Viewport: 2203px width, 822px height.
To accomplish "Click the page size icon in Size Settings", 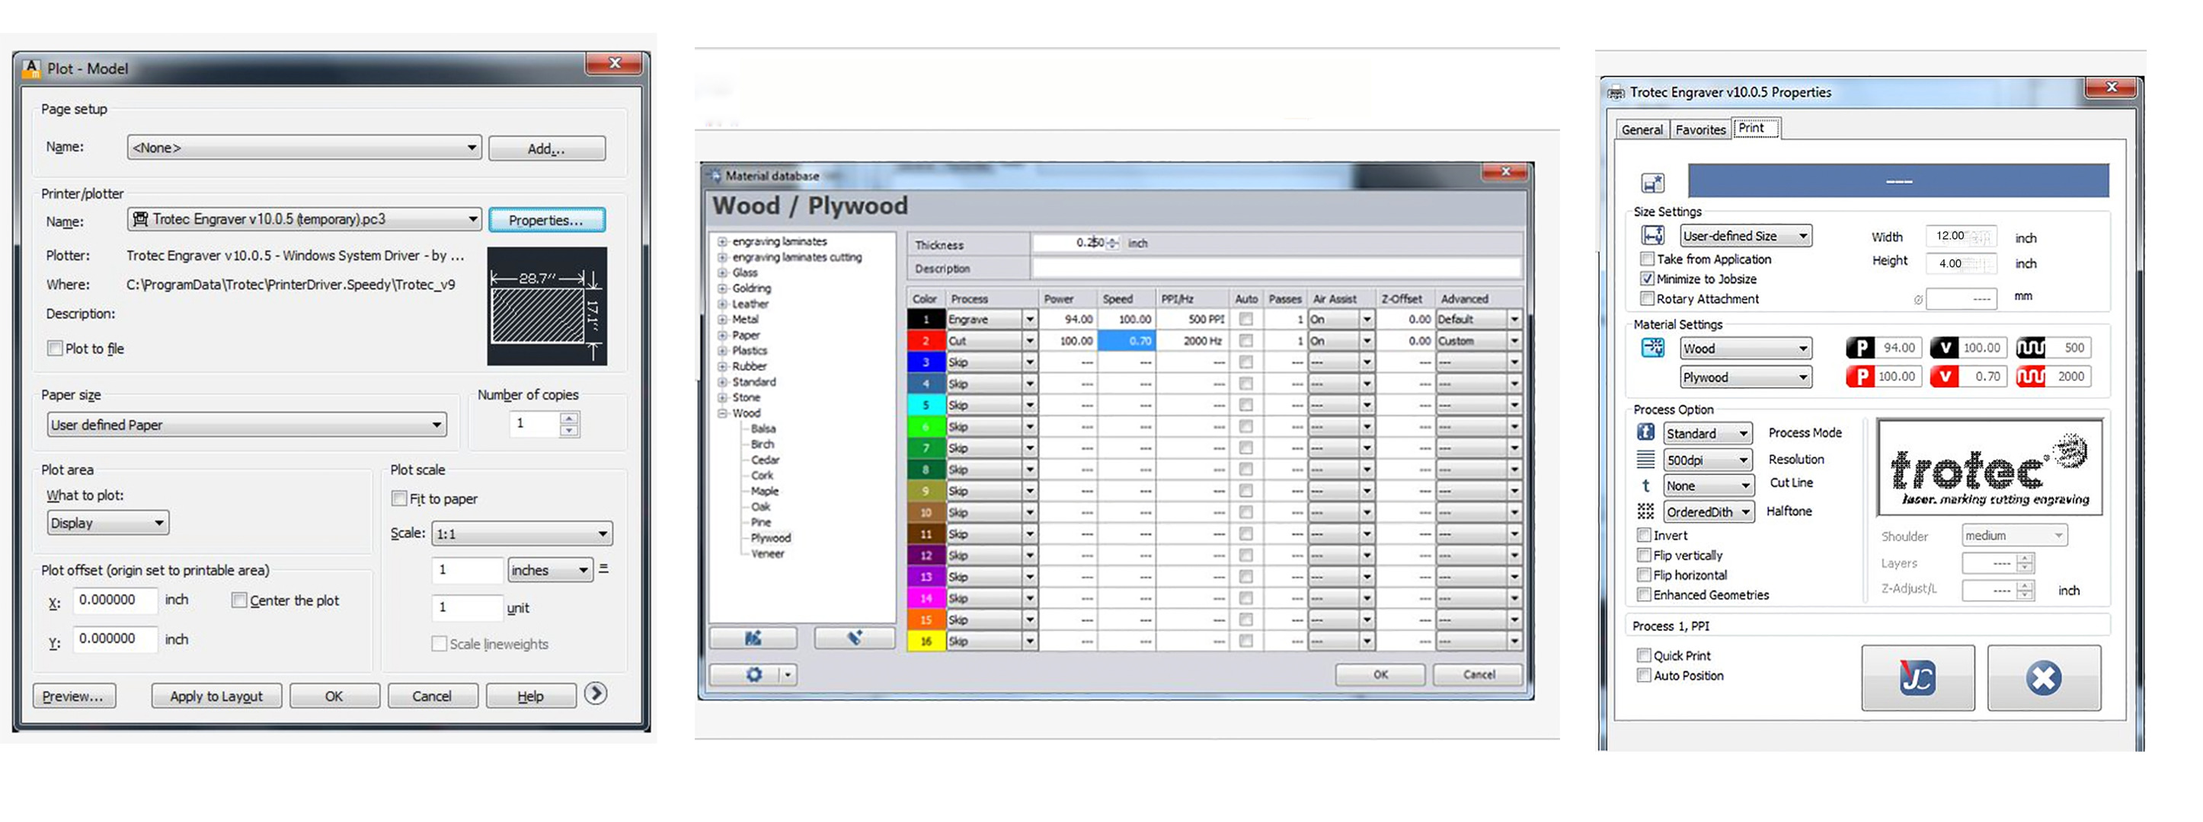I will pyautogui.click(x=1652, y=236).
